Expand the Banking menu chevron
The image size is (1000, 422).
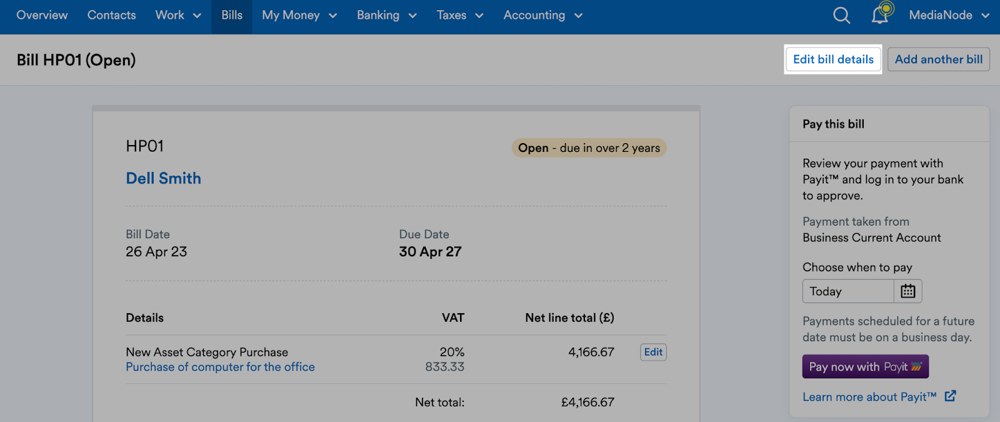point(412,16)
